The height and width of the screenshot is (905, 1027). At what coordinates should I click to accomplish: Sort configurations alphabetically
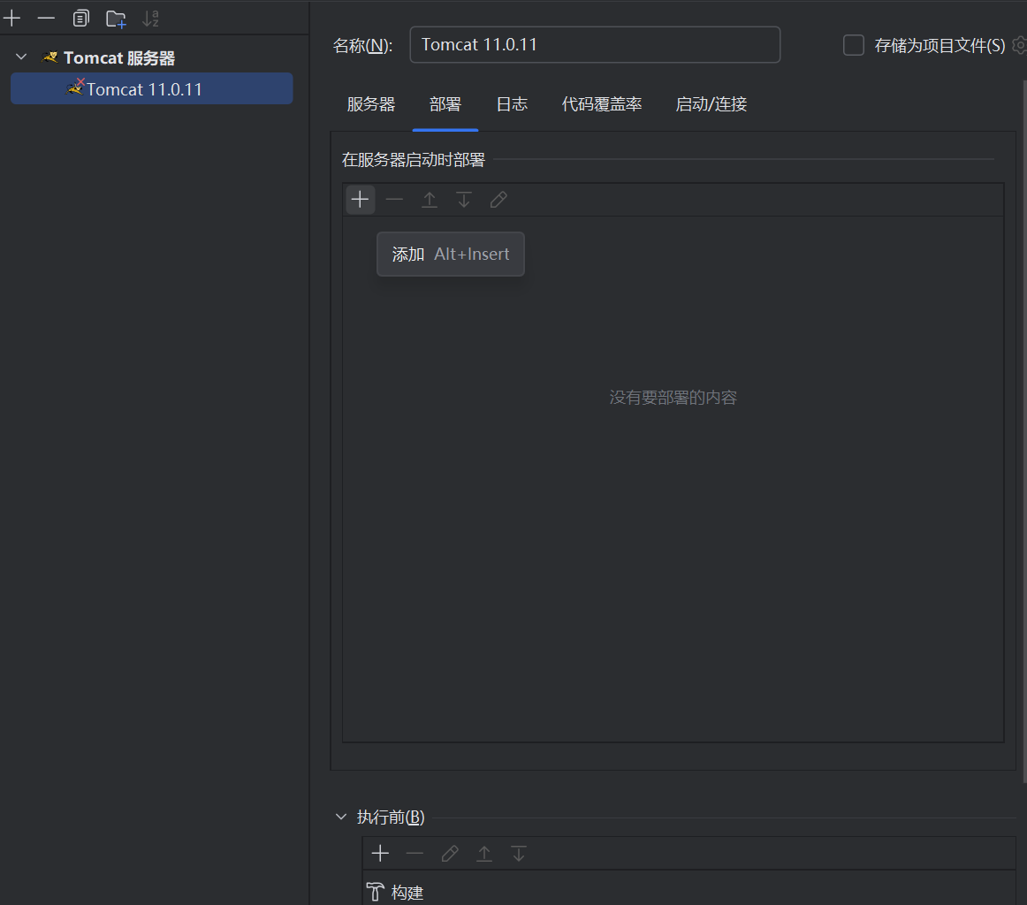(x=150, y=19)
